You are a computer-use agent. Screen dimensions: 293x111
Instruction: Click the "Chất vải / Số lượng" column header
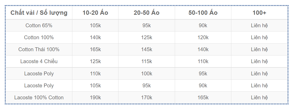tap(39, 13)
